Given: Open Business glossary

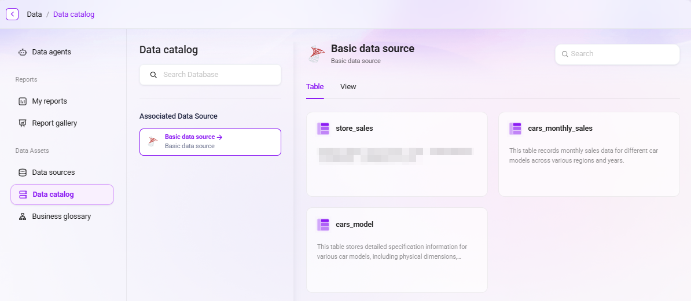Looking at the screenshot, I should (x=62, y=216).
